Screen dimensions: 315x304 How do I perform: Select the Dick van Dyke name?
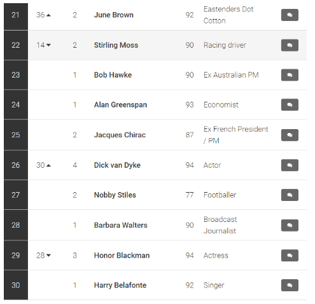tap(117, 165)
